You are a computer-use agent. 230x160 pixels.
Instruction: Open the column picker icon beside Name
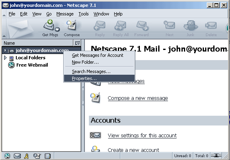[x=77, y=43]
